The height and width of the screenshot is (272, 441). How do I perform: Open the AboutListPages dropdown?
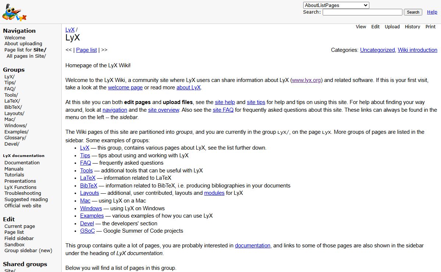[336, 5]
